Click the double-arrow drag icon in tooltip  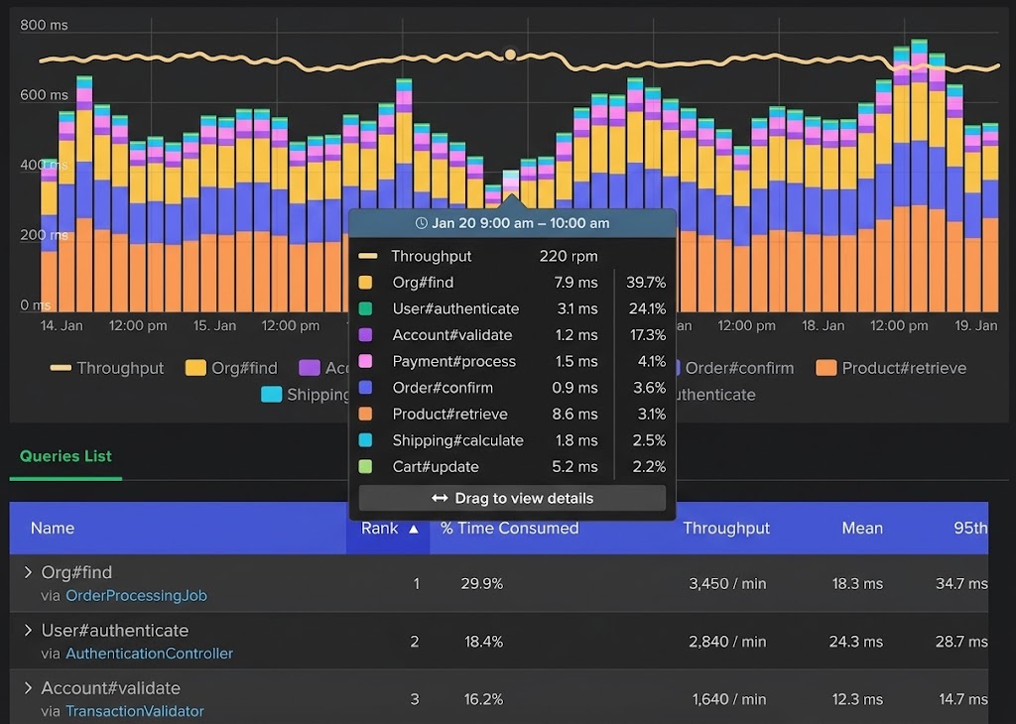pos(440,498)
